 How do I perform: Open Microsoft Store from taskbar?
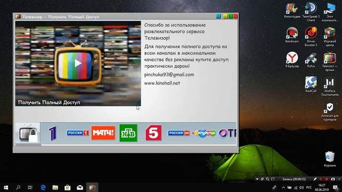tap(67, 187)
